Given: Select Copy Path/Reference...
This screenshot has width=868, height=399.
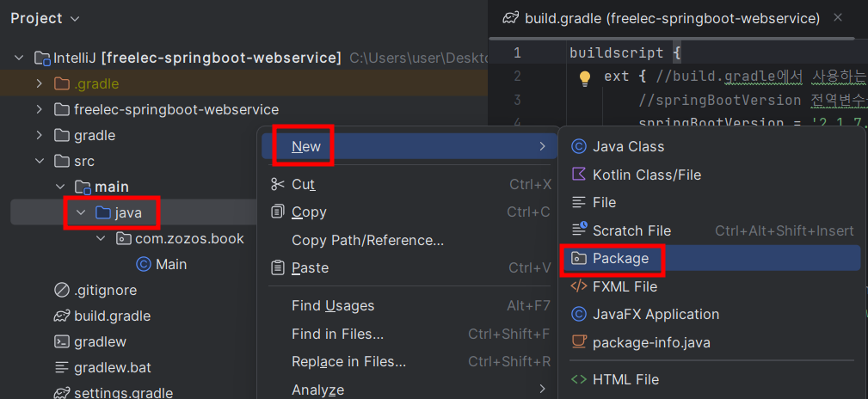Looking at the screenshot, I should tap(409, 240).
